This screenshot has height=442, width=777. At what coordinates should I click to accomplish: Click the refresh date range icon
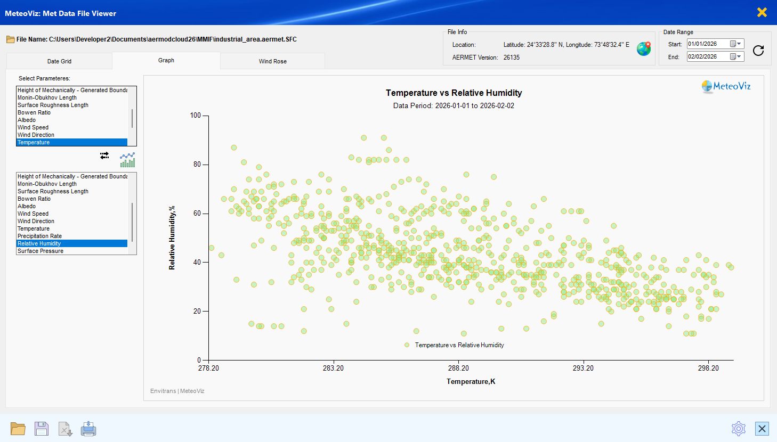[x=758, y=51]
